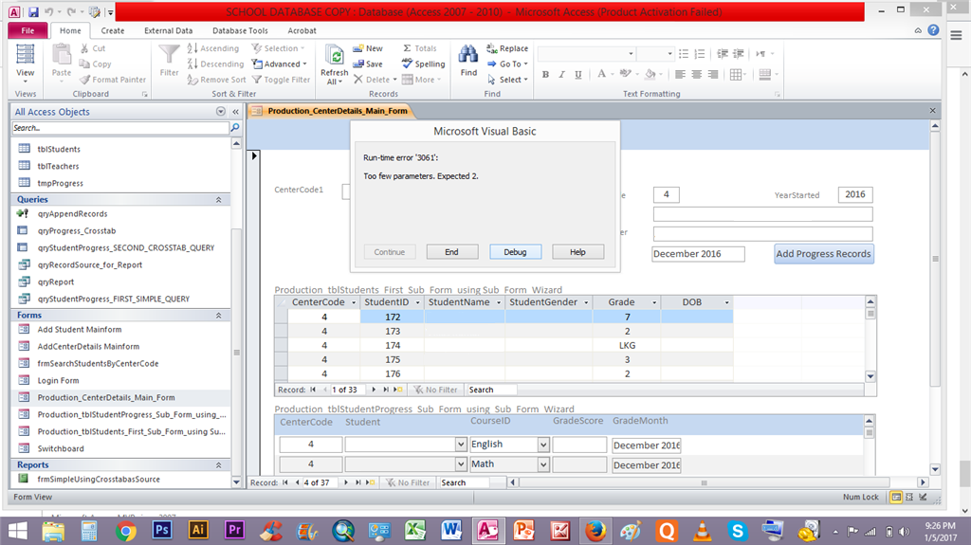
Task: Open the External Data tab
Action: click(169, 30)
